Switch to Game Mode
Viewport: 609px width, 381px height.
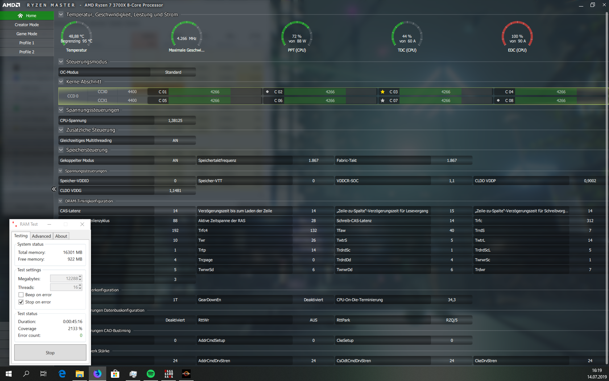pos(27,34)
